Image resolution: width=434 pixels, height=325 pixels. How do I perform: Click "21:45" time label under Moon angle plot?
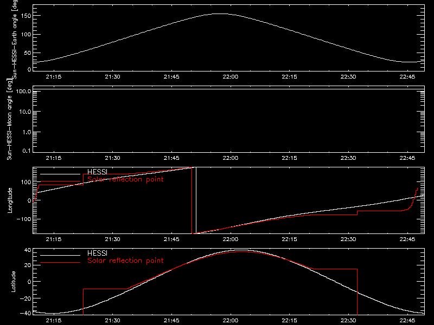point(171,158)
